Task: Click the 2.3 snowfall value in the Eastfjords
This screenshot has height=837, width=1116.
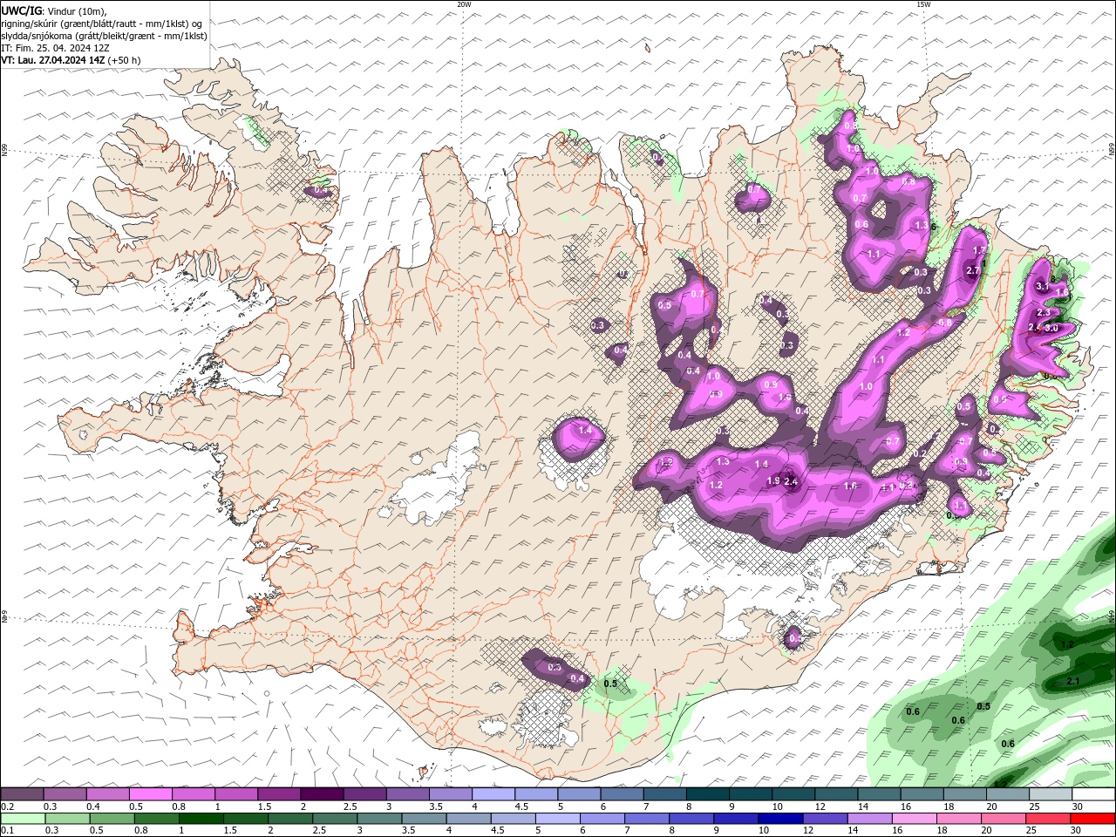Action: (x=1043, y=312)
